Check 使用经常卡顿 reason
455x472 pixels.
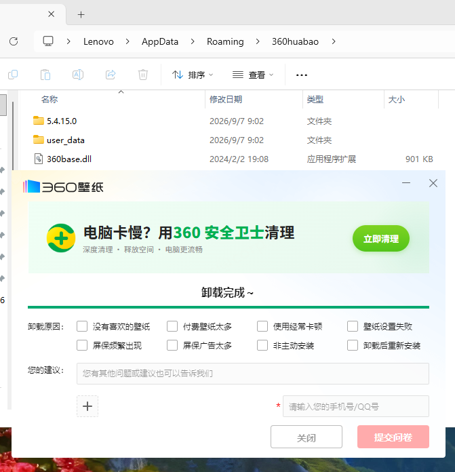262,326
